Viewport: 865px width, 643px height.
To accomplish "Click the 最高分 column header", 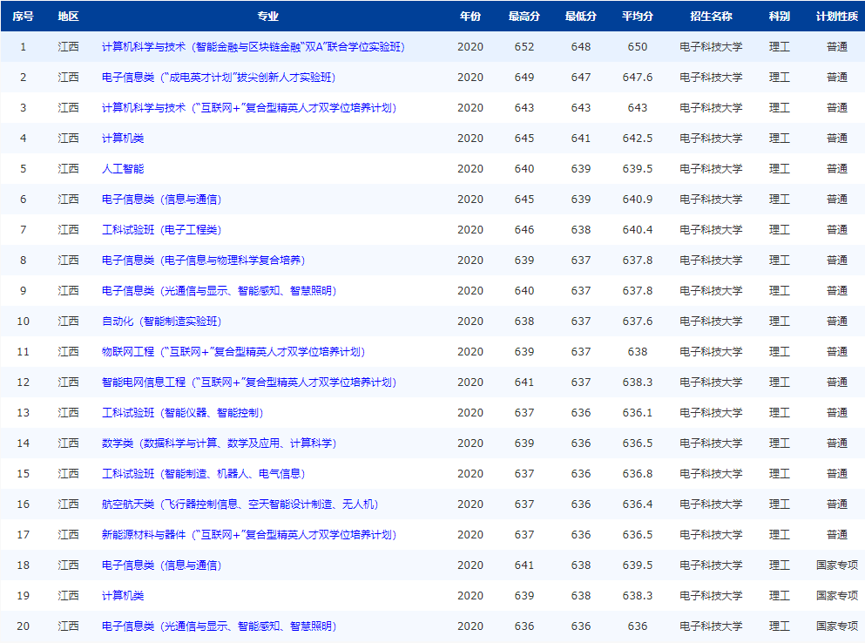I will tap(524, 17).
